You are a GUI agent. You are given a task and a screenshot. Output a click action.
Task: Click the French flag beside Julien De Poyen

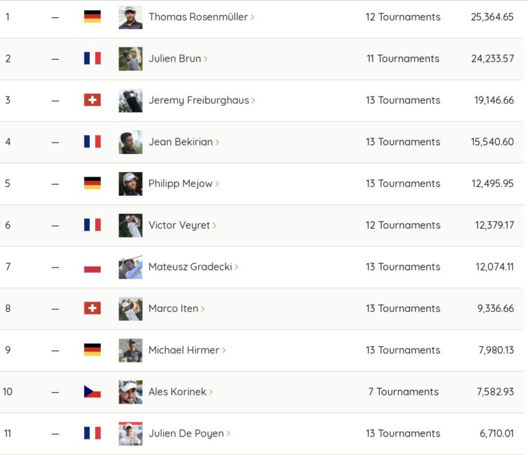point(93,433)
